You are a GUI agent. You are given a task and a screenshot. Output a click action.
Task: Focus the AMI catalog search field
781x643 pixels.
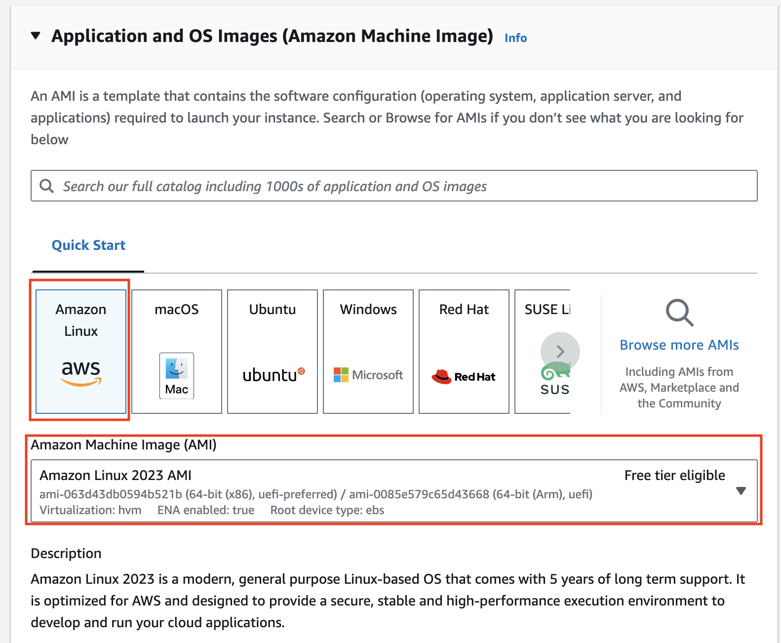pos(394,186)
